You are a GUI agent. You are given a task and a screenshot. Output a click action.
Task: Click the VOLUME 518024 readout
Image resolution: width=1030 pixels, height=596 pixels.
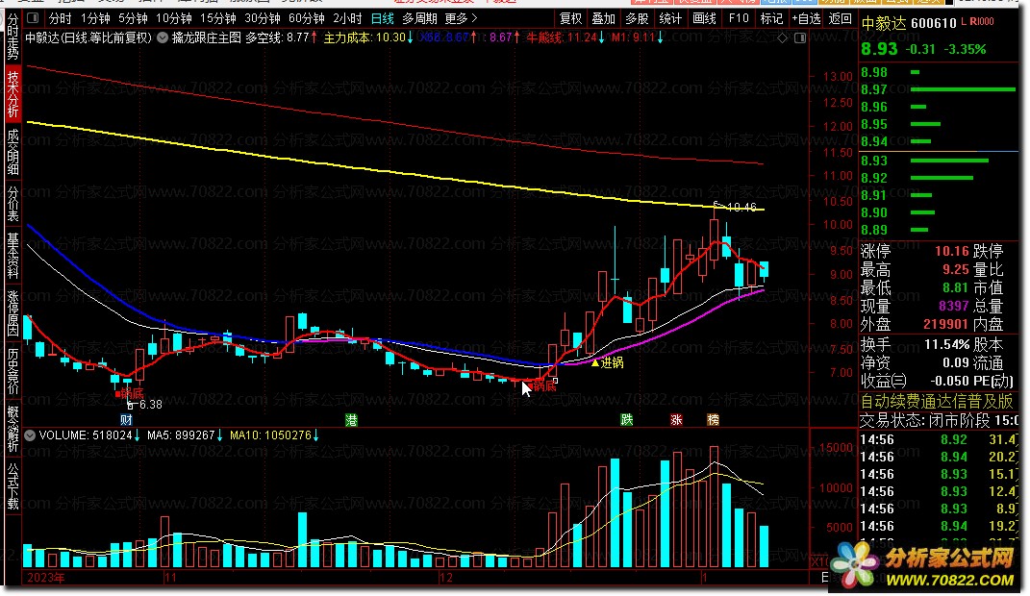pyautogui.click(x=88, y=435)
